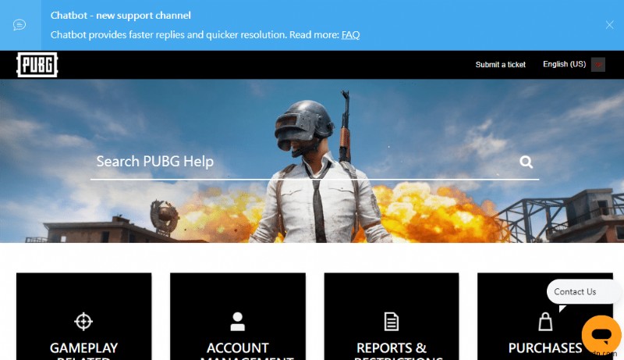
Task: Open the FAQ link in the banner
Action: pyautogui.click(x=350, y=35)
